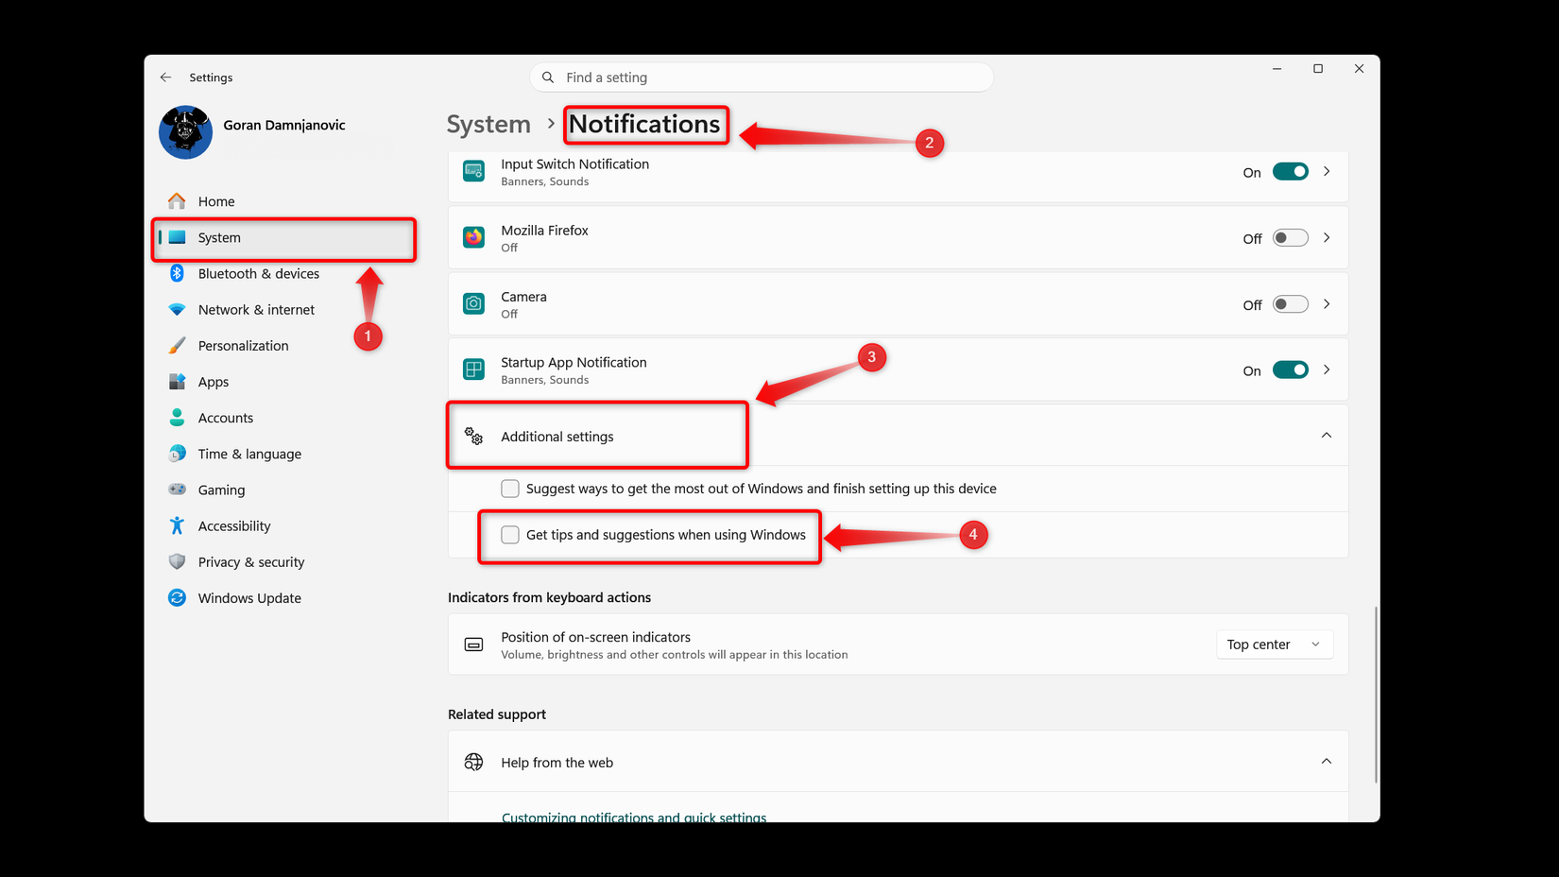The height and width of the screenshot is (877, 1559).
Task: Click the search magnifier icon
Action: 548,77
